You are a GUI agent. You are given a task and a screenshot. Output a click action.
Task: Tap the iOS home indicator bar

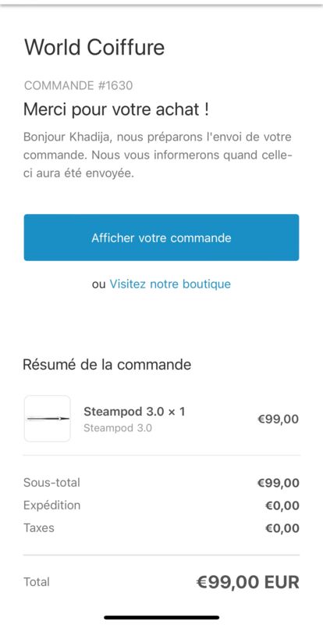coord(161,617)
